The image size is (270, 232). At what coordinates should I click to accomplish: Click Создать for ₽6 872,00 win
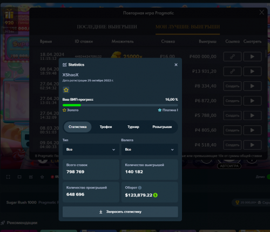[x=232, y=101]
